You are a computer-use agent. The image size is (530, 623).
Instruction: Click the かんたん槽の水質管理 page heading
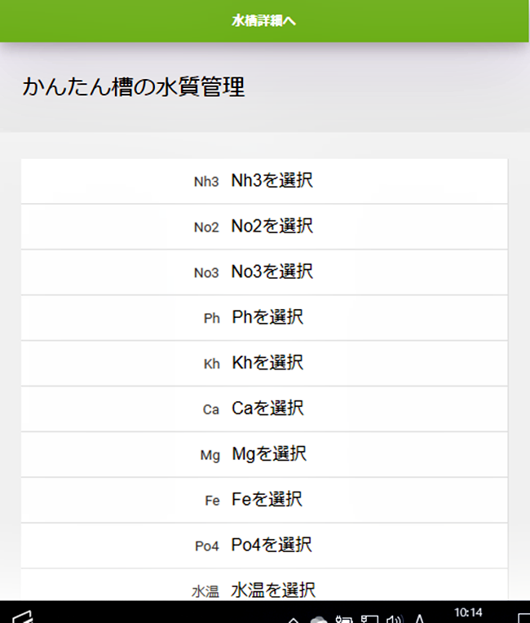134,86
